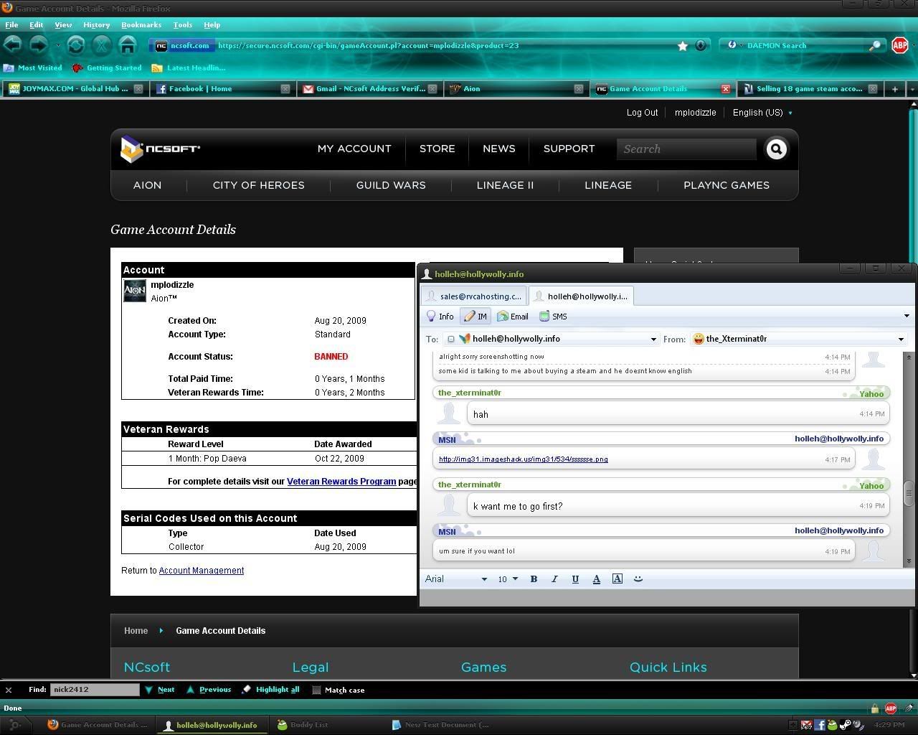Click Next in the Find bar
Viewport: 918px width, 735px height.
tap(159, 690)
